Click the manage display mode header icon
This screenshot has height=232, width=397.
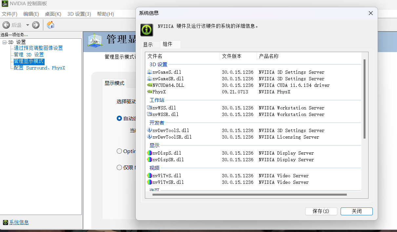pyautogui.click(x=94, y=40)
